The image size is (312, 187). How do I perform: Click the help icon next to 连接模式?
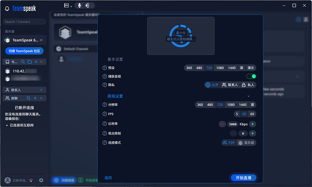[x=104, y=143]
